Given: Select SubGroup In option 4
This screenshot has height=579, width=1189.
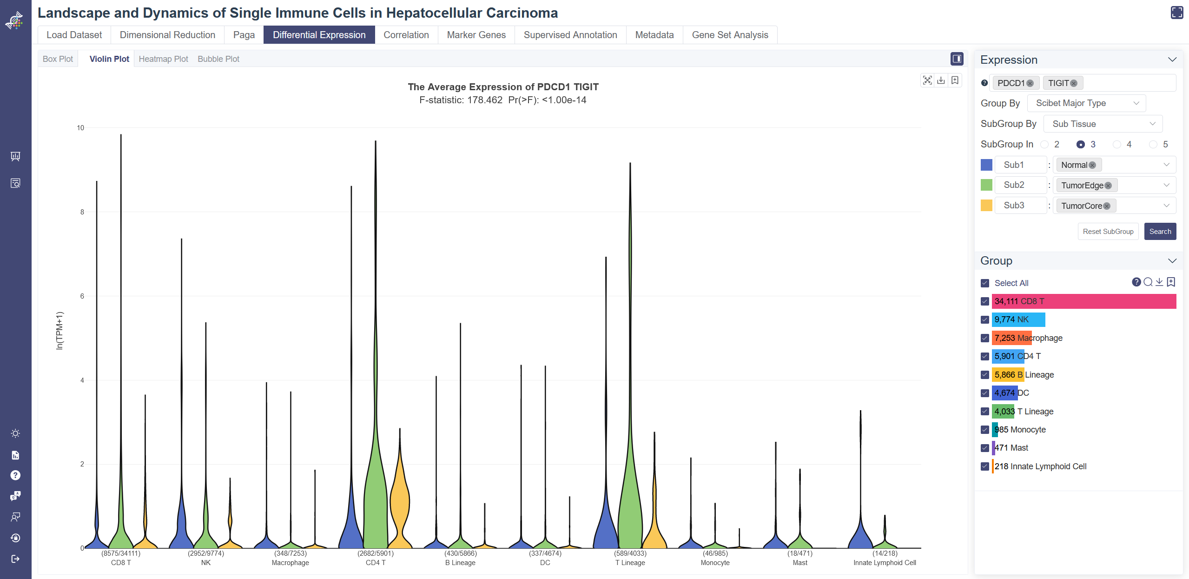Looking at the screenshot, I should [1116, 145].
